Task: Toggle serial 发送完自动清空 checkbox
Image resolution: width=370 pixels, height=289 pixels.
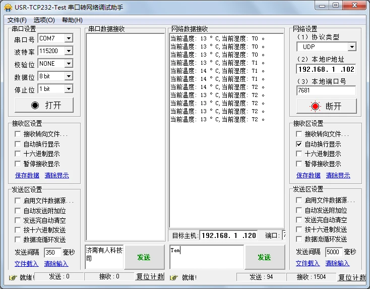Action: pyautogui.click(x=18, y=220)
